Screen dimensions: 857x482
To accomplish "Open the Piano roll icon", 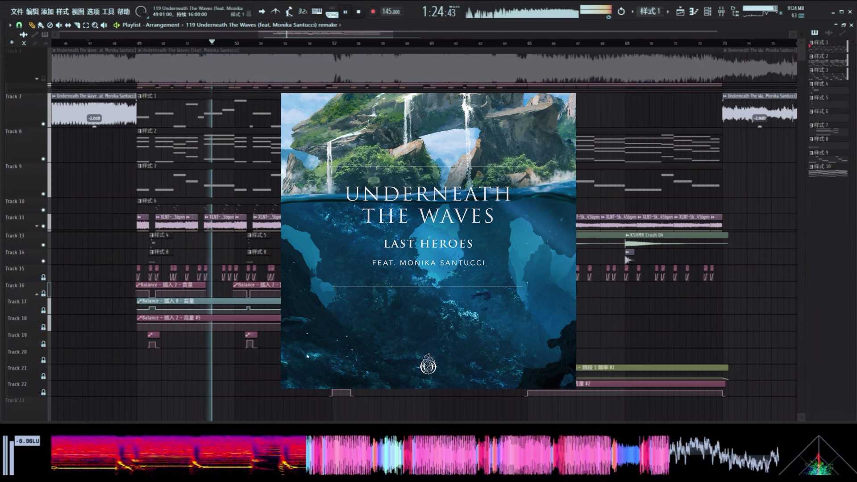I will (694, 11).
